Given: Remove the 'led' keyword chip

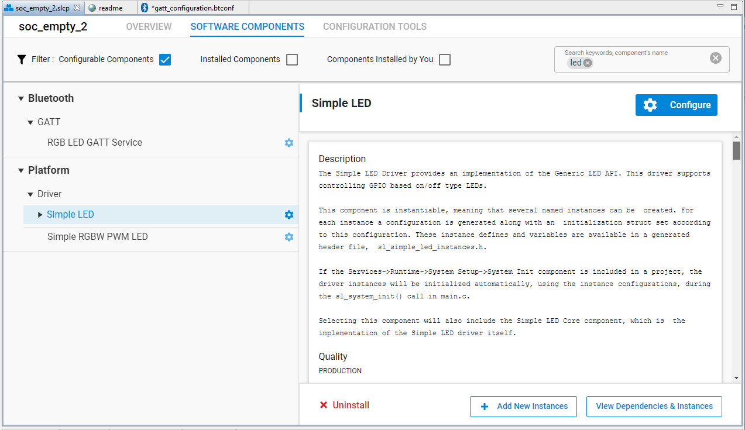Looking at the screenshot, I should [x=586, y=62].
